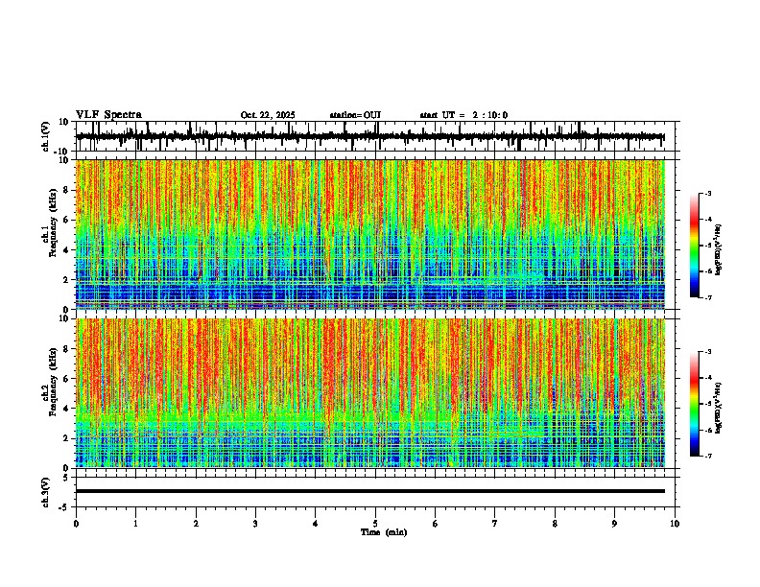Screen dimensions: 760x587
Task: Click the "6" kHz tick on ch.1 frequency axis
Action: (67, 220)
